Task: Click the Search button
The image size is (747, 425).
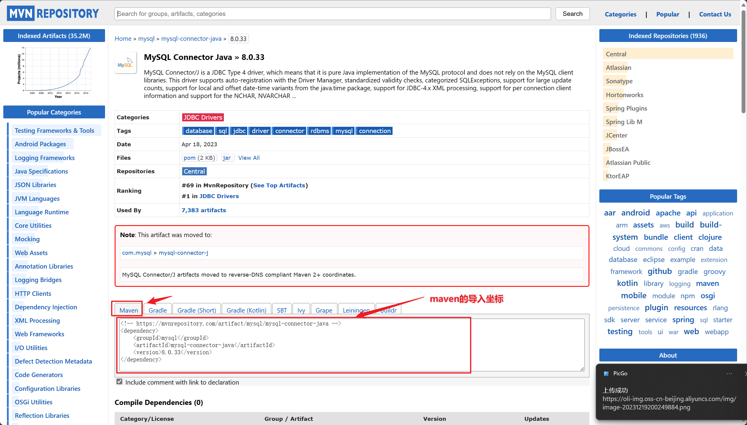Action: (572, 14)
